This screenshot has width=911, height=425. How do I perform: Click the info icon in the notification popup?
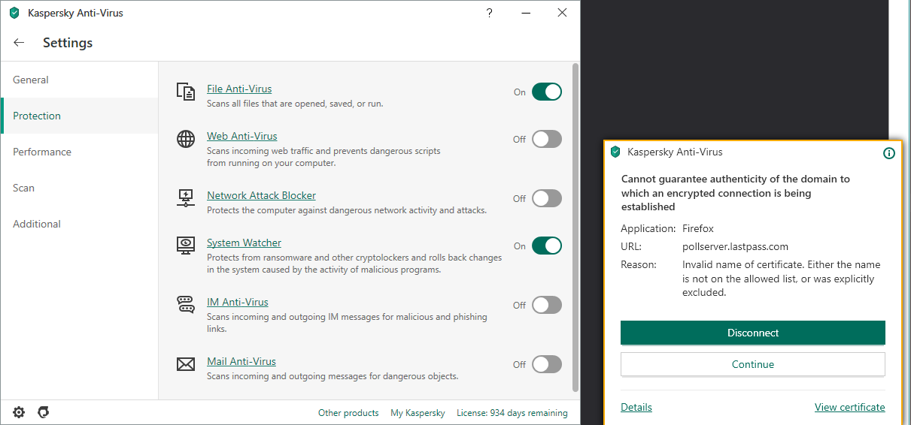click(889, 153)
